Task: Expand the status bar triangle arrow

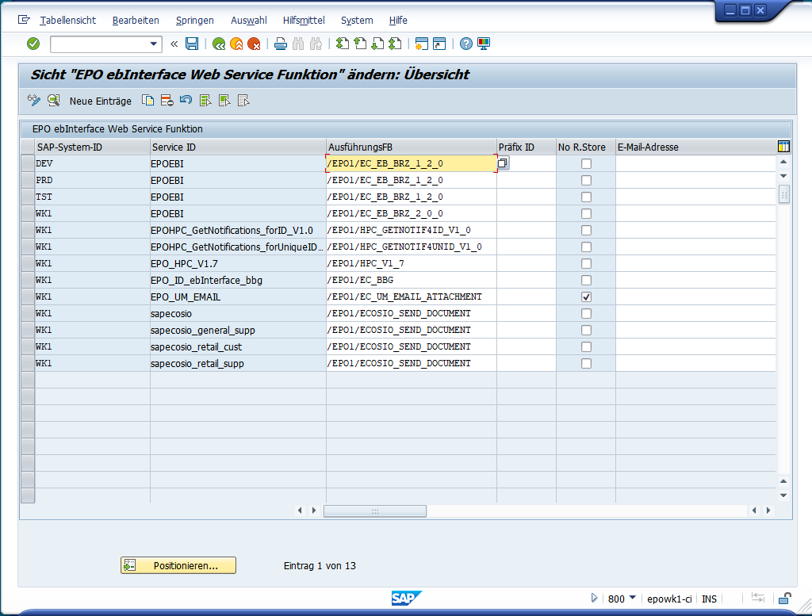Action: 594,598
